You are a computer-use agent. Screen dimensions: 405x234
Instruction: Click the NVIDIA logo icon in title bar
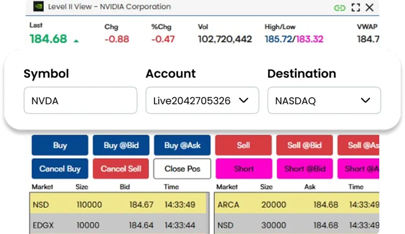click(38, 6)
